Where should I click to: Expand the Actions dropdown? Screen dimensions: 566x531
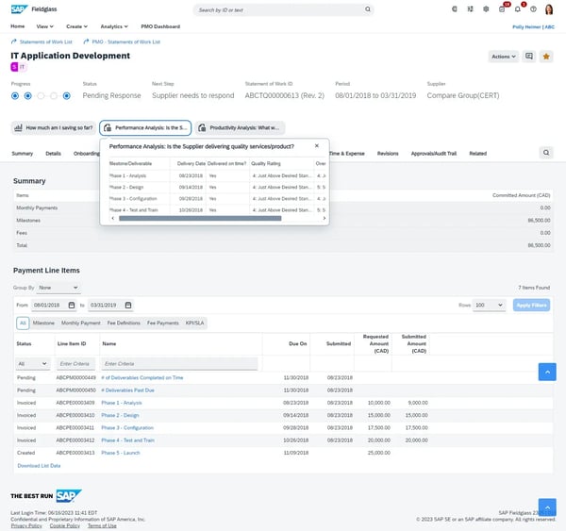pos(503,57)
